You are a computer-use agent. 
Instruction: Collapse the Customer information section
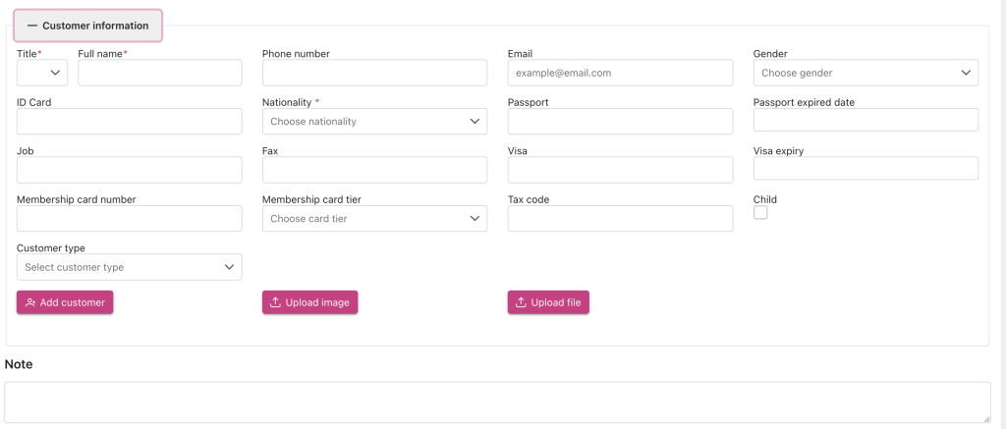[88, 26]
